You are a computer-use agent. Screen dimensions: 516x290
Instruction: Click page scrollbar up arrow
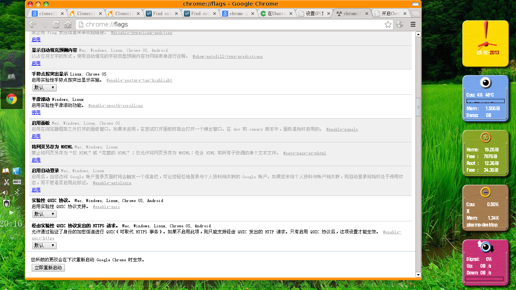(418, 34)
